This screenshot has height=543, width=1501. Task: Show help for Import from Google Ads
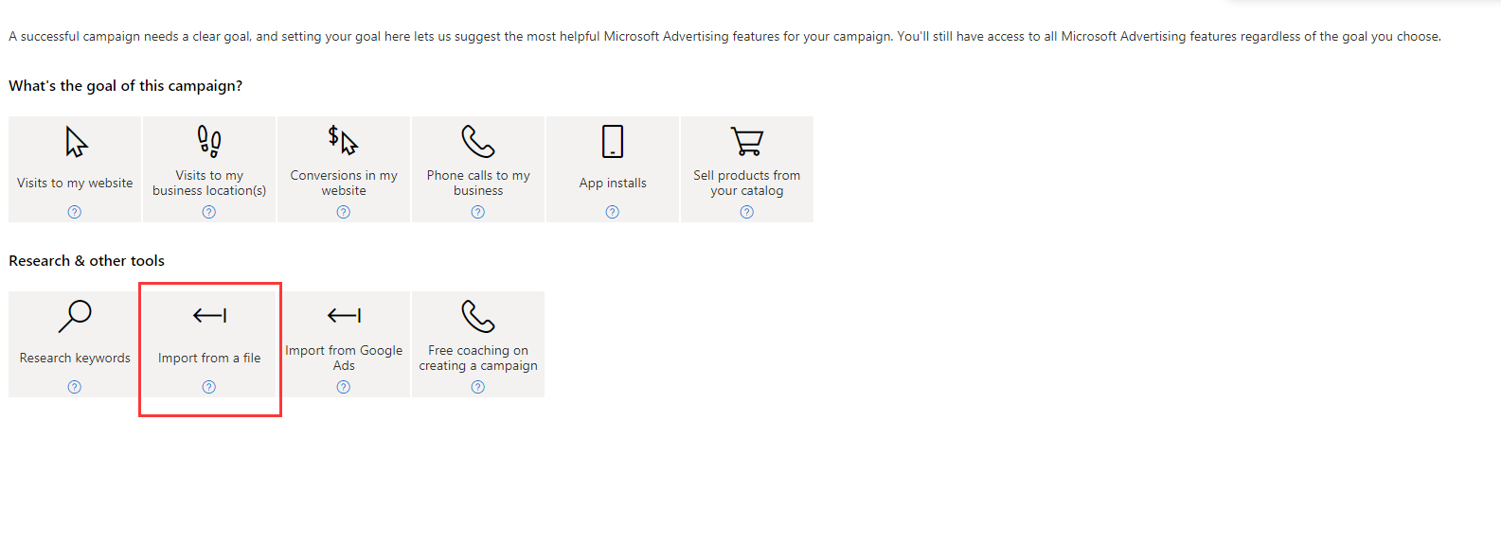pos(344,387)
